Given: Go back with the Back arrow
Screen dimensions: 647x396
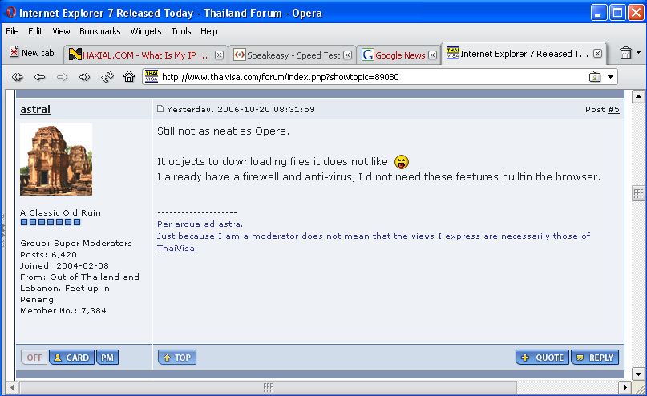Looking at the screenshot, I should coord(39,77).
